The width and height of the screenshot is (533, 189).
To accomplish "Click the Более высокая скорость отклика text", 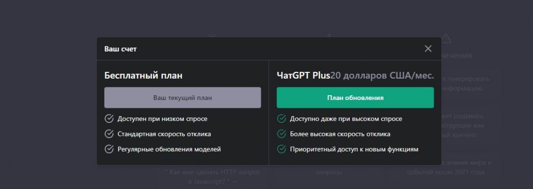I will 340,134.
